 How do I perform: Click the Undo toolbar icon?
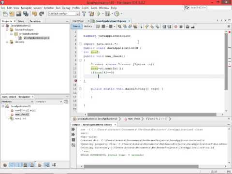pyautogui.click(x=35, y=14)
